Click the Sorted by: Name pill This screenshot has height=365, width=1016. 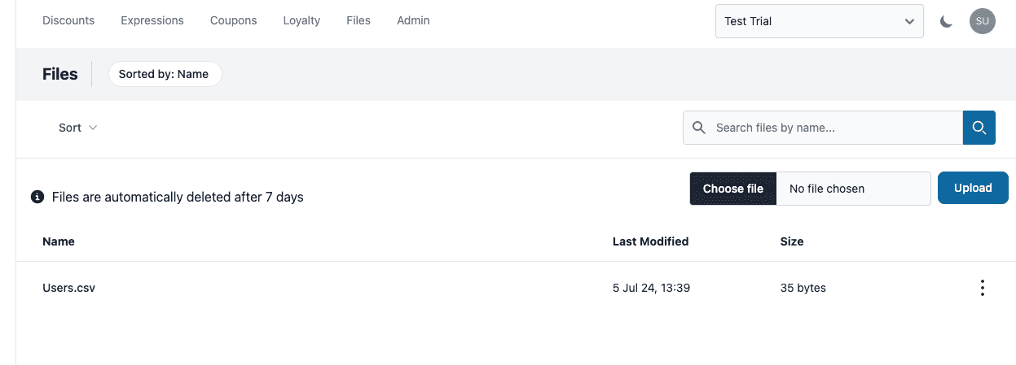164,74
